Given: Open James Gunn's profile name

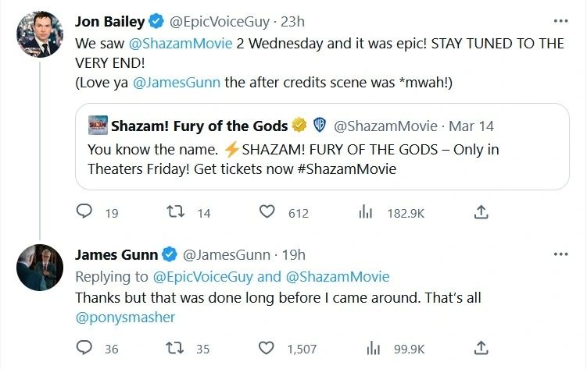Looking at the screenshot, I should coord(116,254).
